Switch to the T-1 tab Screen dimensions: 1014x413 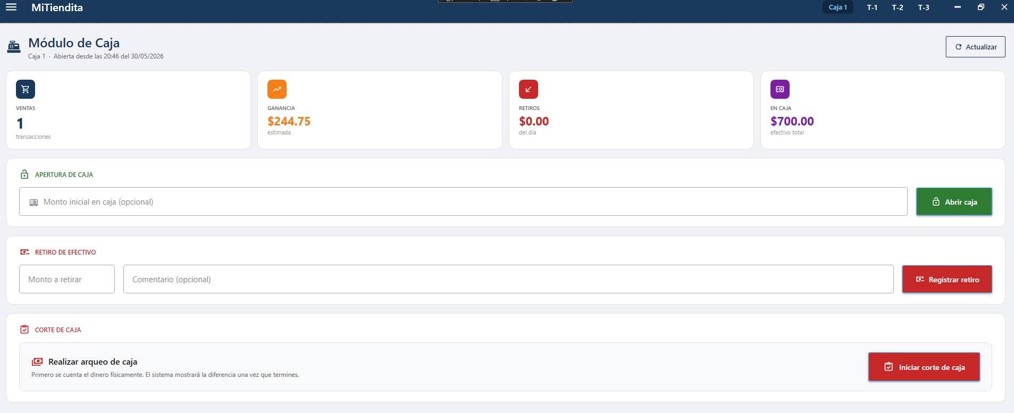tap(872, 7)
